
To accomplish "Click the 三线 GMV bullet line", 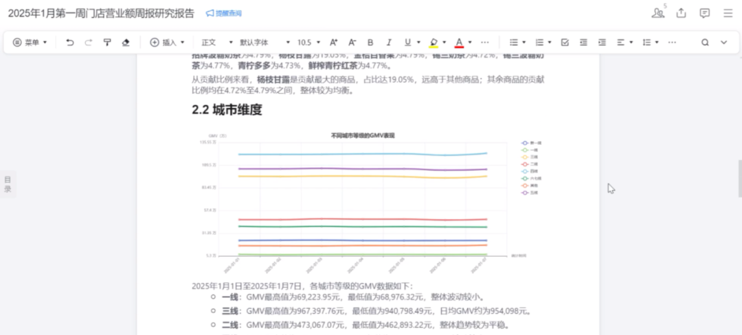I will tap(376, 312).
